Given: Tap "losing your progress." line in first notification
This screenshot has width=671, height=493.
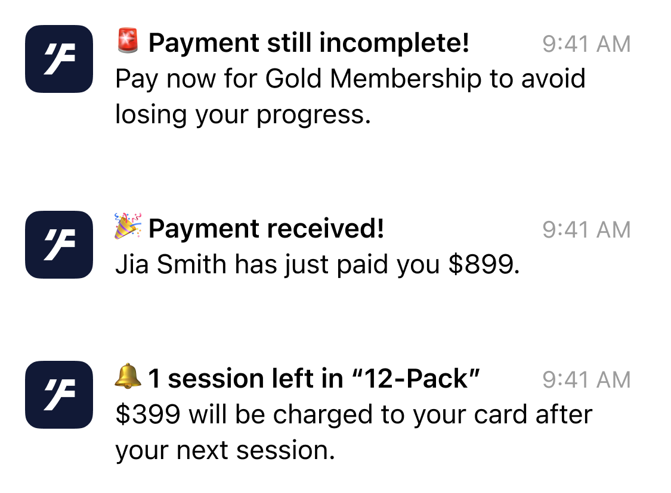Looking at the screenshot, I should coord(243,115).
